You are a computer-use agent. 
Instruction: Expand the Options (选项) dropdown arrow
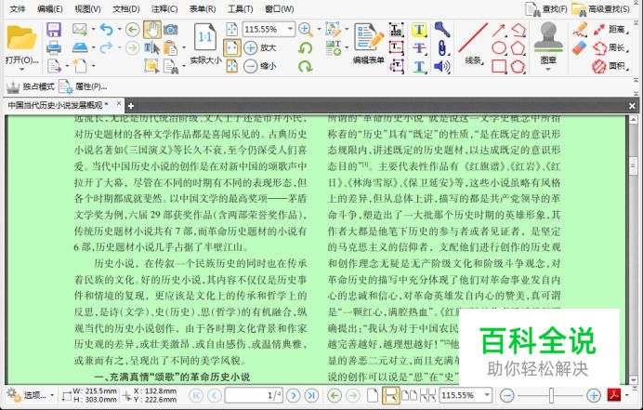tap(52, 396)
